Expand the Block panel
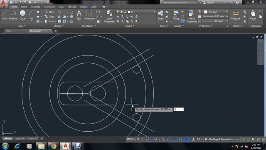The width and height of the screenshot is (266, 150). 164,26
